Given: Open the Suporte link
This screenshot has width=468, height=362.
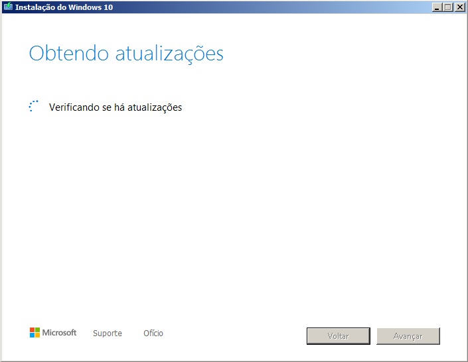Looking at the screenshot, I should click(x=108, y=333).
